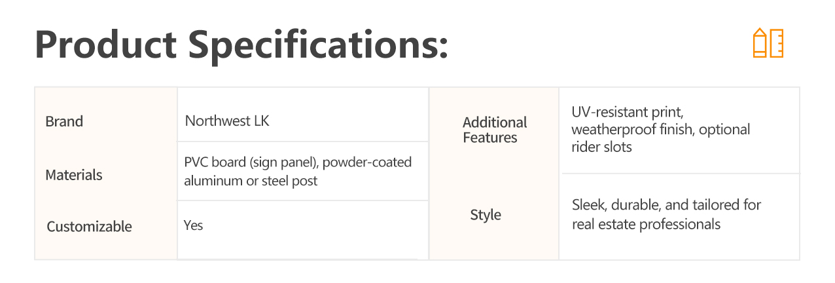Click the UV-resistant print features text
The image size is (835, 283).
[661, 129]
